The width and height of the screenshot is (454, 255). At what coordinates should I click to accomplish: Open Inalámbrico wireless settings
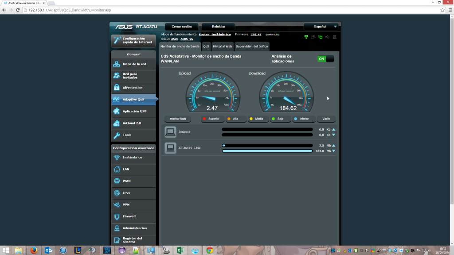click(x=133, y=157)
